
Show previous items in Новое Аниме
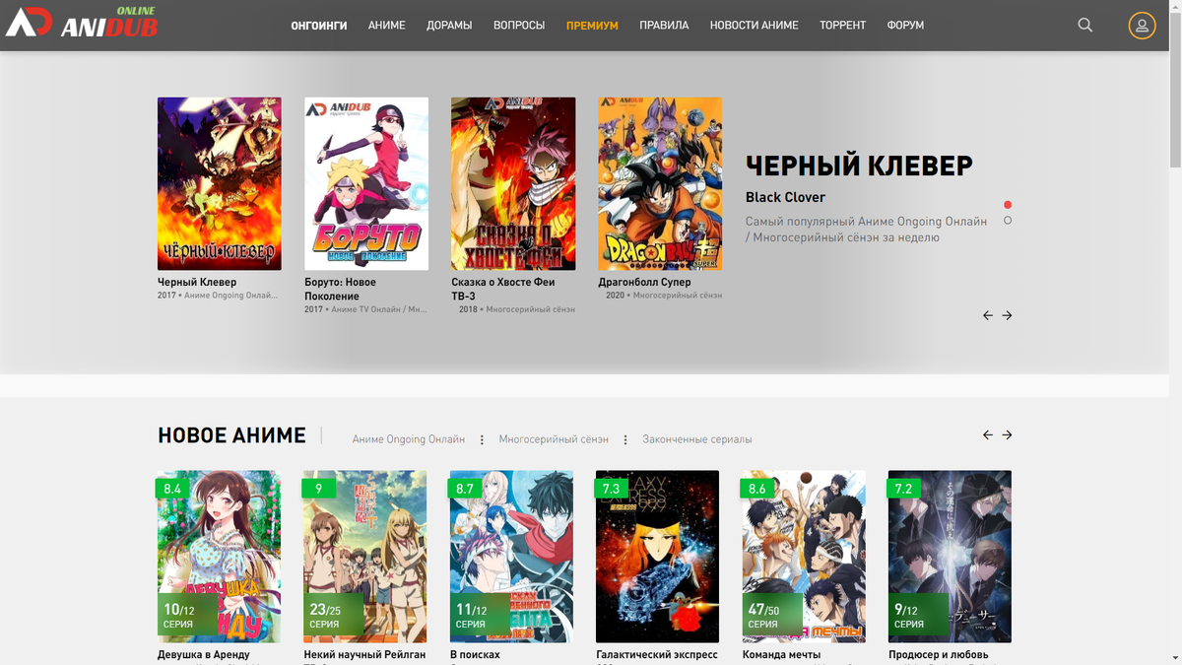[x=988, y=434]
